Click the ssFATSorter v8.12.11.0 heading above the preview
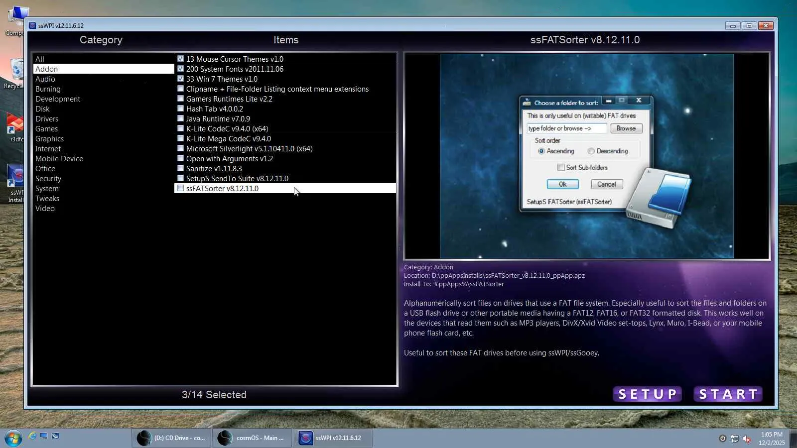Screen dimensions: 797x448 pyautogui.click(x=585, y=40)
